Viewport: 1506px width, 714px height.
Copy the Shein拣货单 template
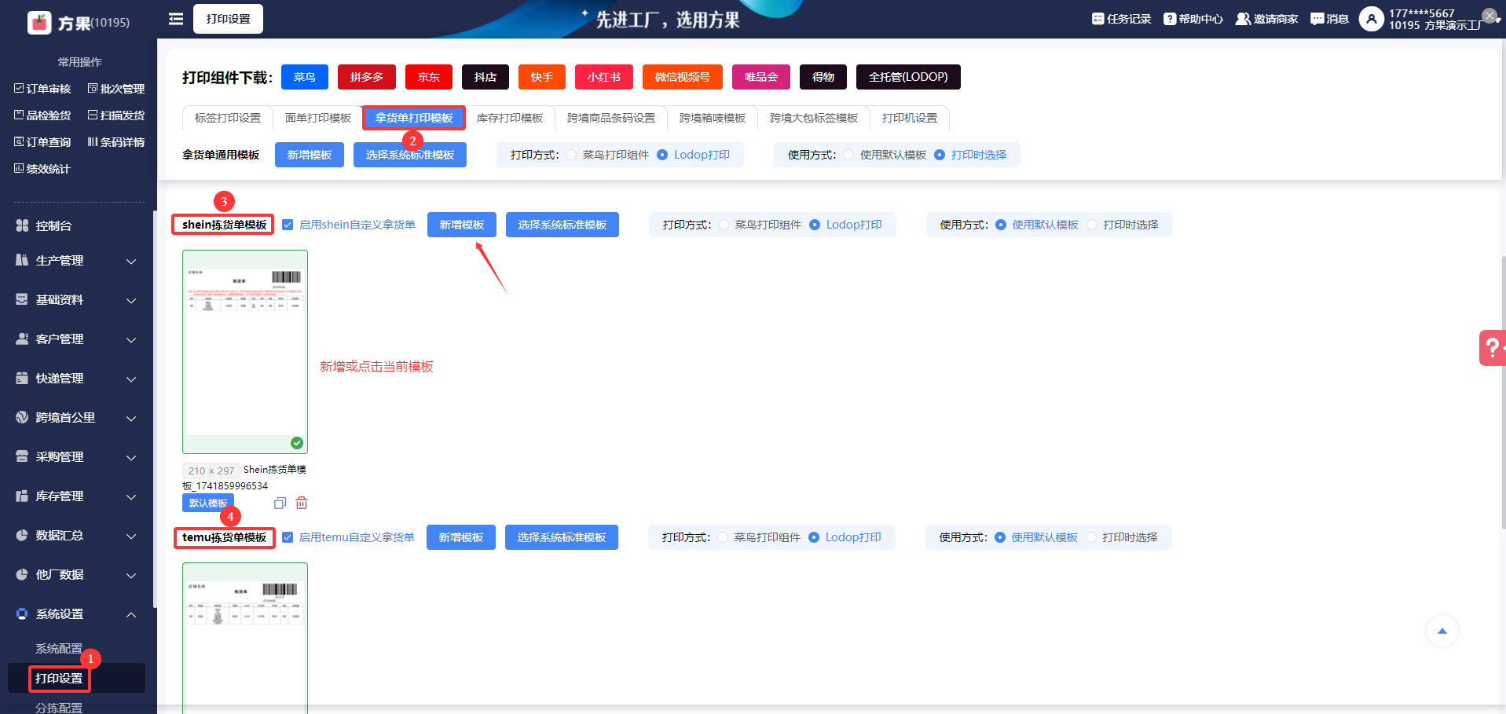pyautogui.click(x=280, y=503)
